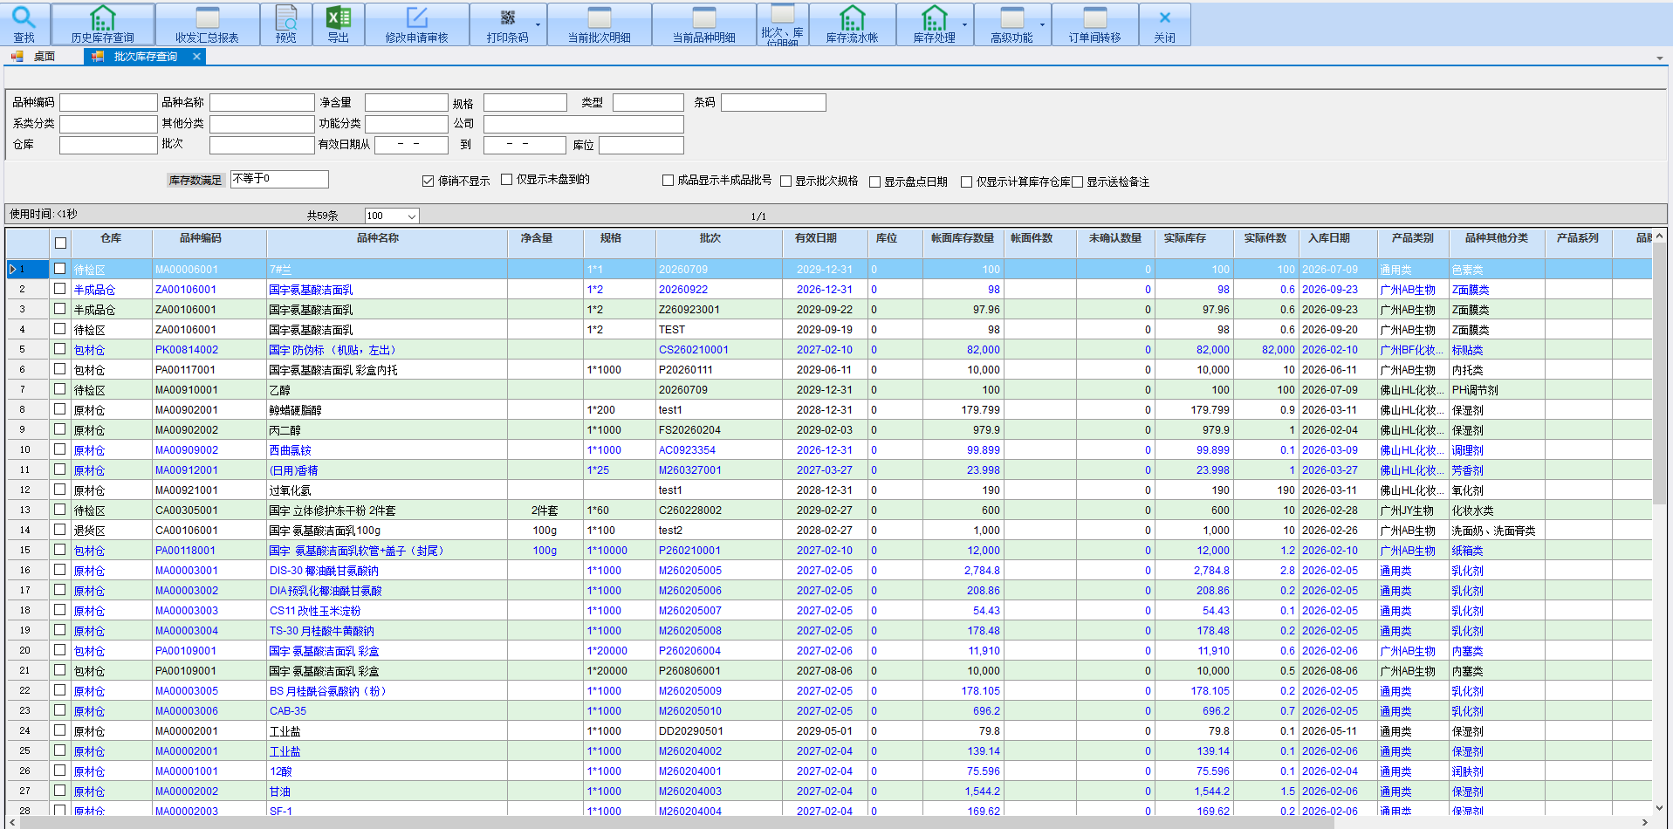Click the 品种编码 input field

coord(108,103)
